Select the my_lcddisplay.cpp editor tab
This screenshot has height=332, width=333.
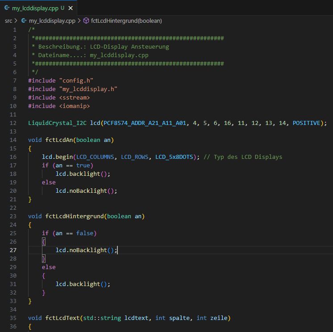pyautogui.click(x=36, y=8)
